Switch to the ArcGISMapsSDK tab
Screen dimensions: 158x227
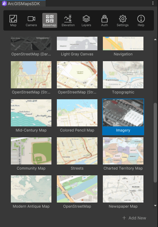23,3
